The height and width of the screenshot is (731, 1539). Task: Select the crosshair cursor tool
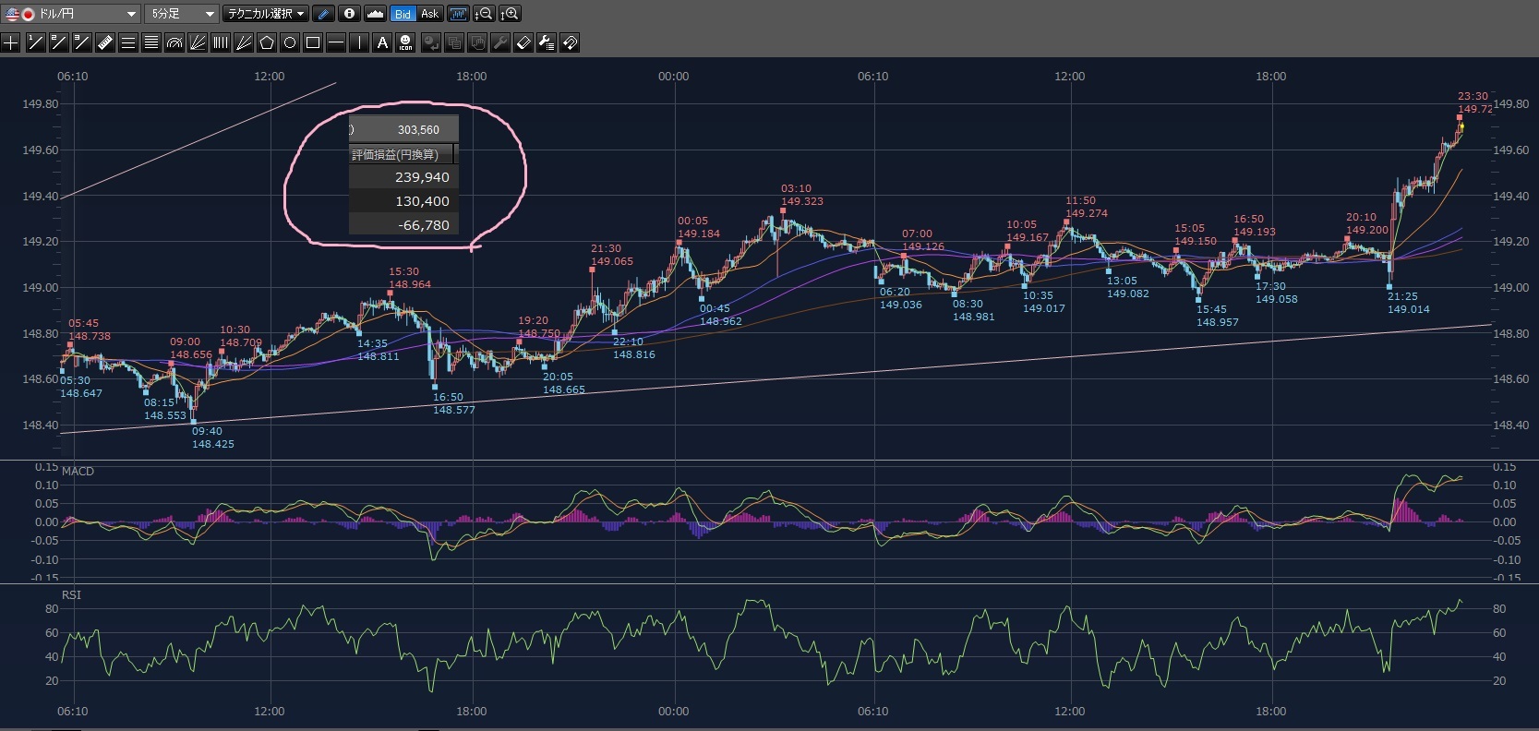pos(11,42)
